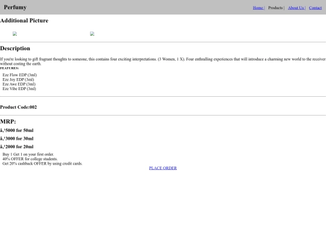Screen dimensions: 326x245
Task: Select the Eze Joy EDP (3ml) item
Action: point(18,80)
